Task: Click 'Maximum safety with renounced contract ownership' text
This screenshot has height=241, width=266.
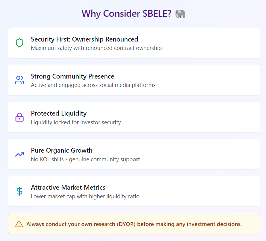Action: 96,48
